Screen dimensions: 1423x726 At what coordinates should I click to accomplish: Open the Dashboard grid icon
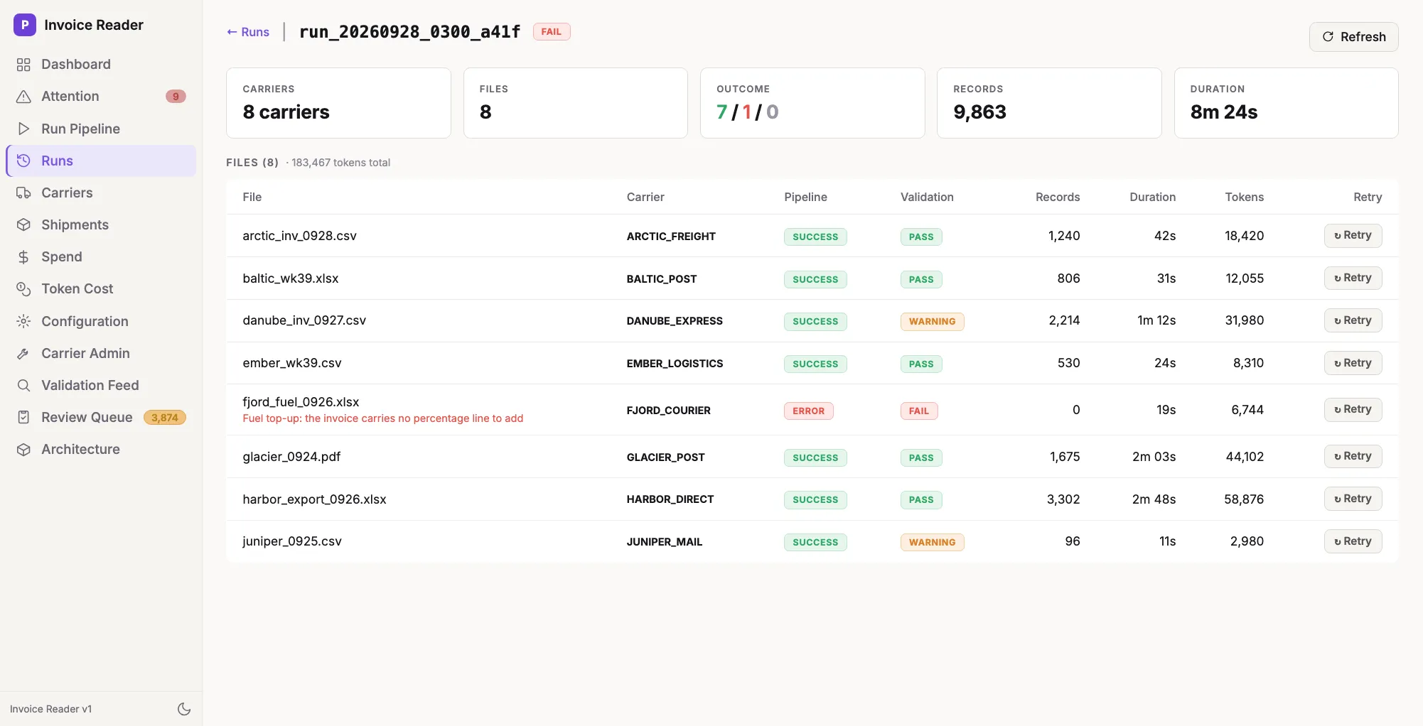(23, 65)
